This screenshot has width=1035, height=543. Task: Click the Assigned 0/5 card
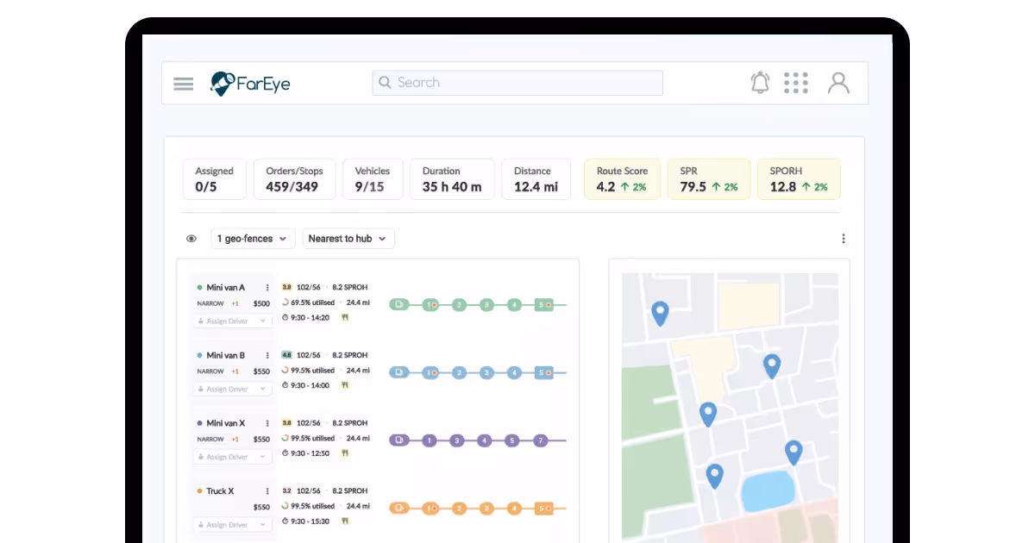tap(215, 179)
